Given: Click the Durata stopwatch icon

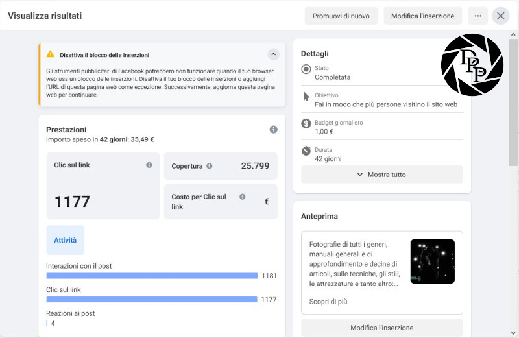Looking at the screenshot, I should tap(306, 151).
